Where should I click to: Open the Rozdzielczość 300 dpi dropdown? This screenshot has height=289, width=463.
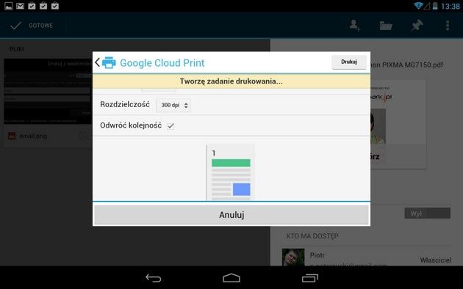[x=173, y=105]
